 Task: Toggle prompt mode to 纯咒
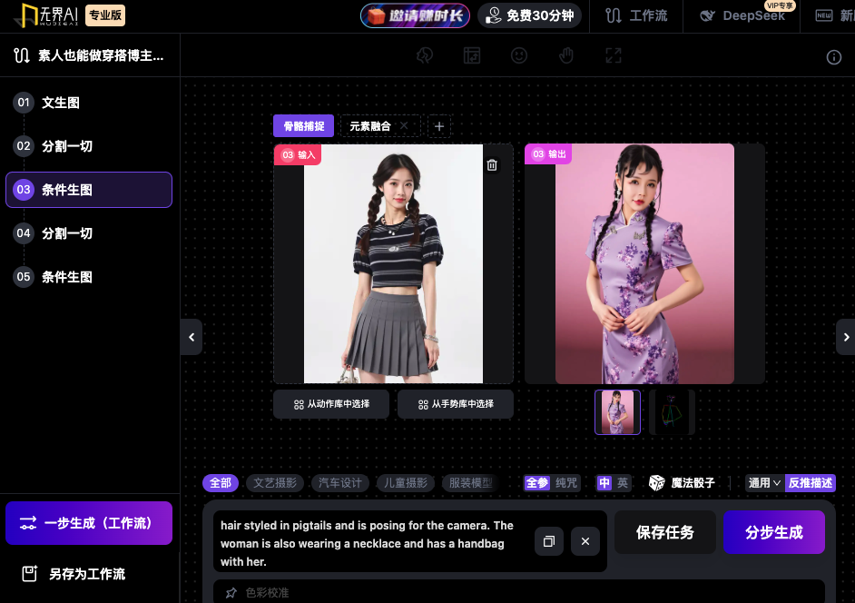(x=566, y=483)
